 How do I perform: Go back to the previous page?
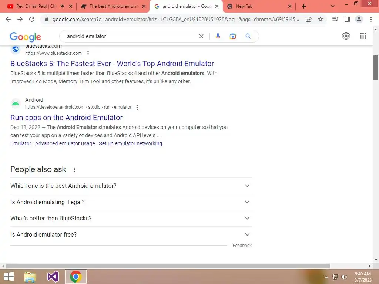tap(8, 19)
